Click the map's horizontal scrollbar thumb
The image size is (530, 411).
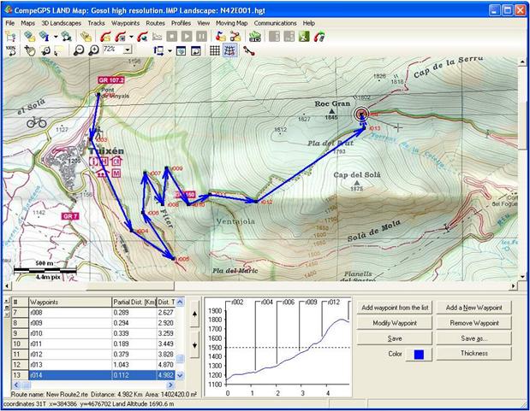point(130,285)
